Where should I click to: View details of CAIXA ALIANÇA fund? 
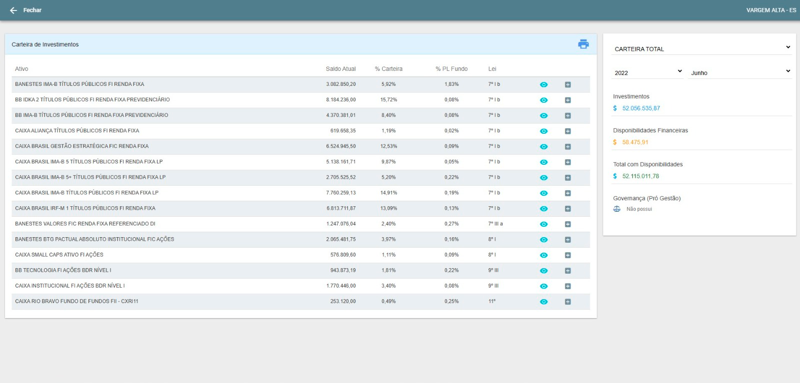pos(544,131)
